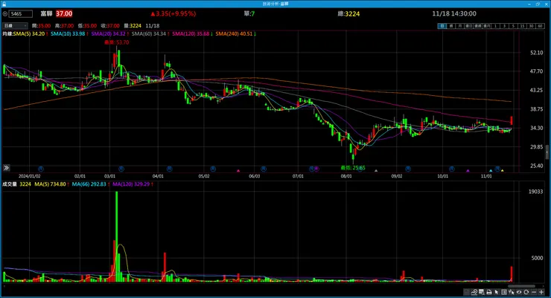Click the lock icon in title bar corner
Image resolution: width=551 pixels, height=298 pixels.
coord(4,4)
